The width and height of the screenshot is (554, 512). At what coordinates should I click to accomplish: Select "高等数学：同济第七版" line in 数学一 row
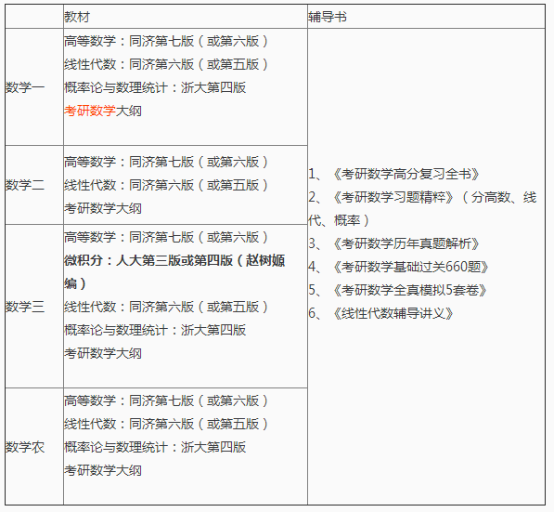tap(166, 42)
